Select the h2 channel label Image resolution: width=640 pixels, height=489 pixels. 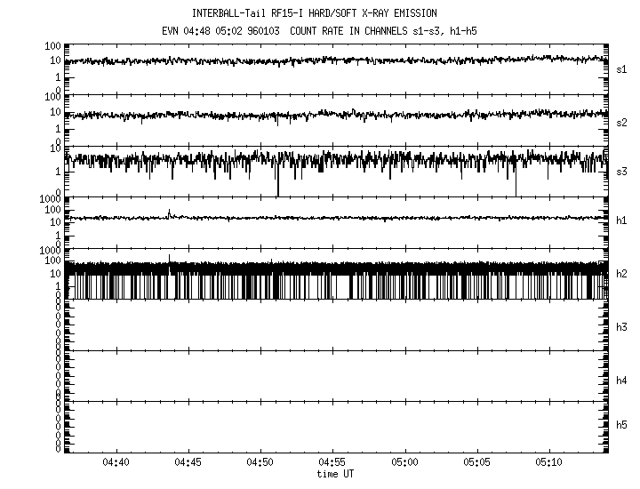[621, 274]
